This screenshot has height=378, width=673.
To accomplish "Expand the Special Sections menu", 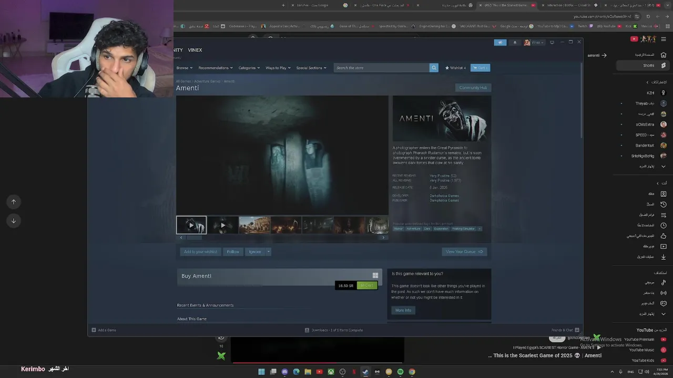I will click(x=311, y=68).
